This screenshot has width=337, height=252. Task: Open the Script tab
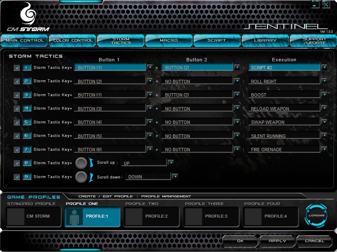(x=217, y=40)
